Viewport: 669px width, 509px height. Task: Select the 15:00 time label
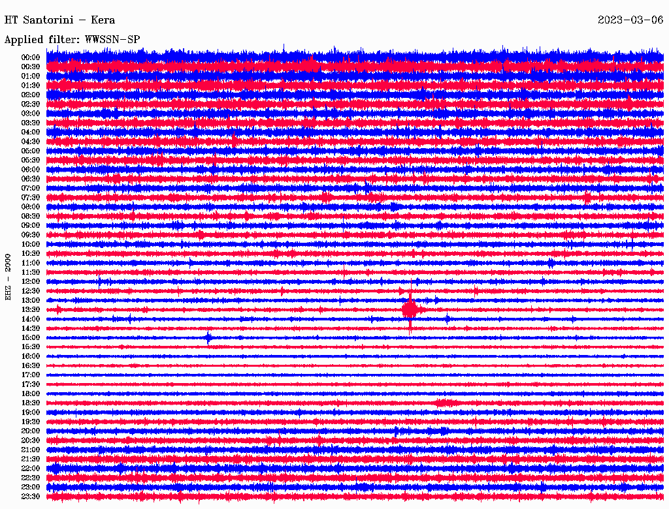point(31,337)
